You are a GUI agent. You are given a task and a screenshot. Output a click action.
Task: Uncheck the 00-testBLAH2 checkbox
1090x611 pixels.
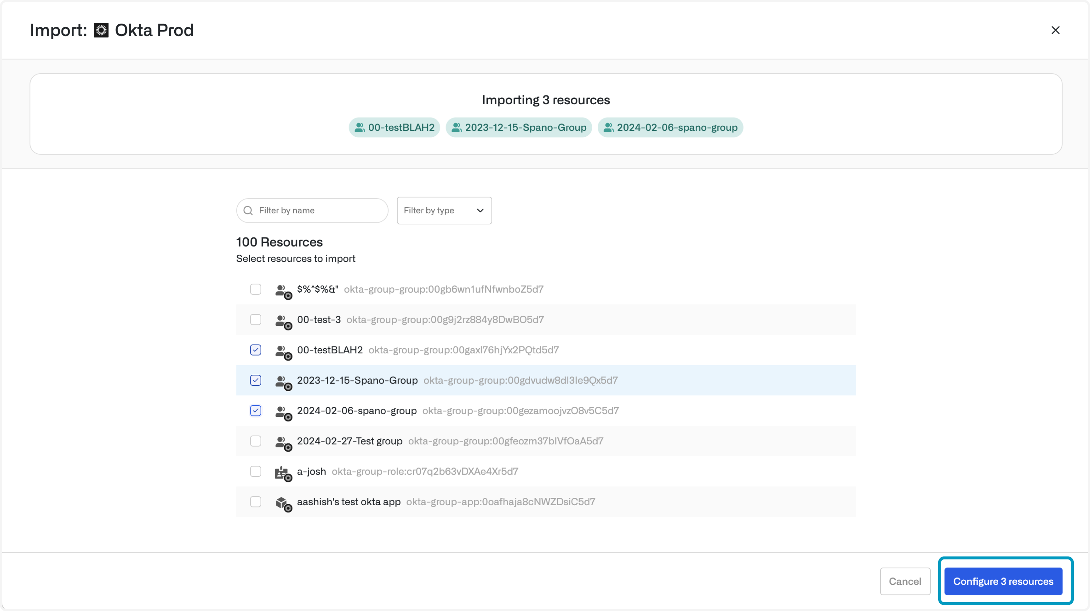point(256,350)
